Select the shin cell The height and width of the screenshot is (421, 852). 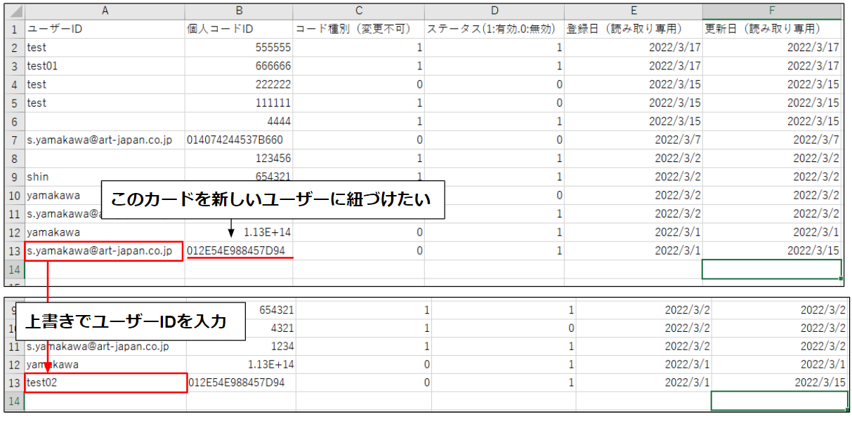[x=105, y=176]
